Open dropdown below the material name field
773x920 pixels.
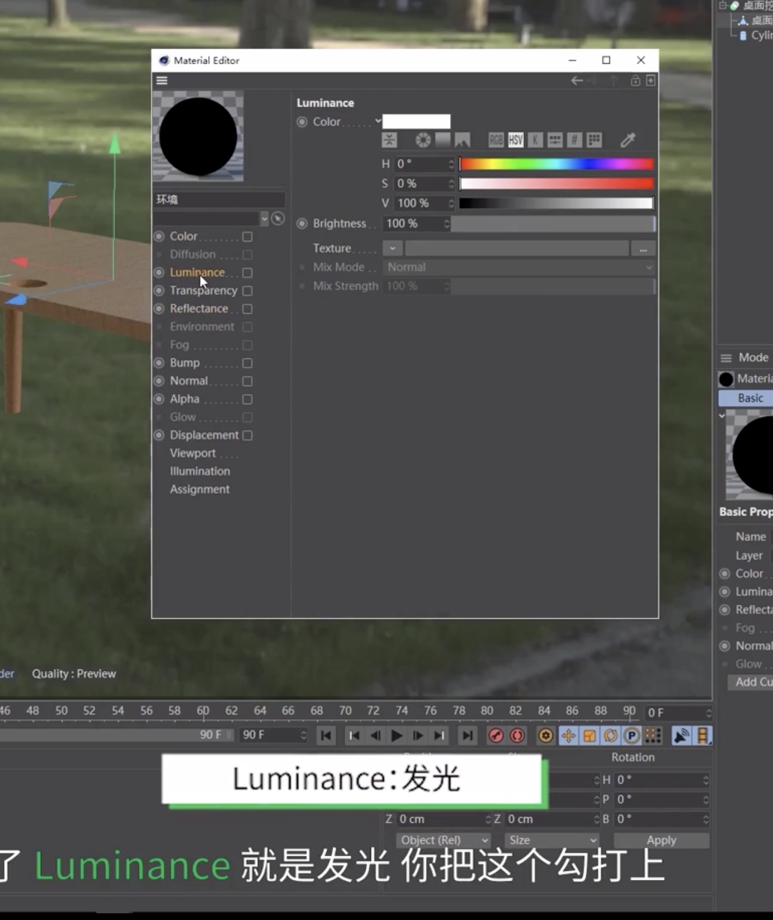265,219
